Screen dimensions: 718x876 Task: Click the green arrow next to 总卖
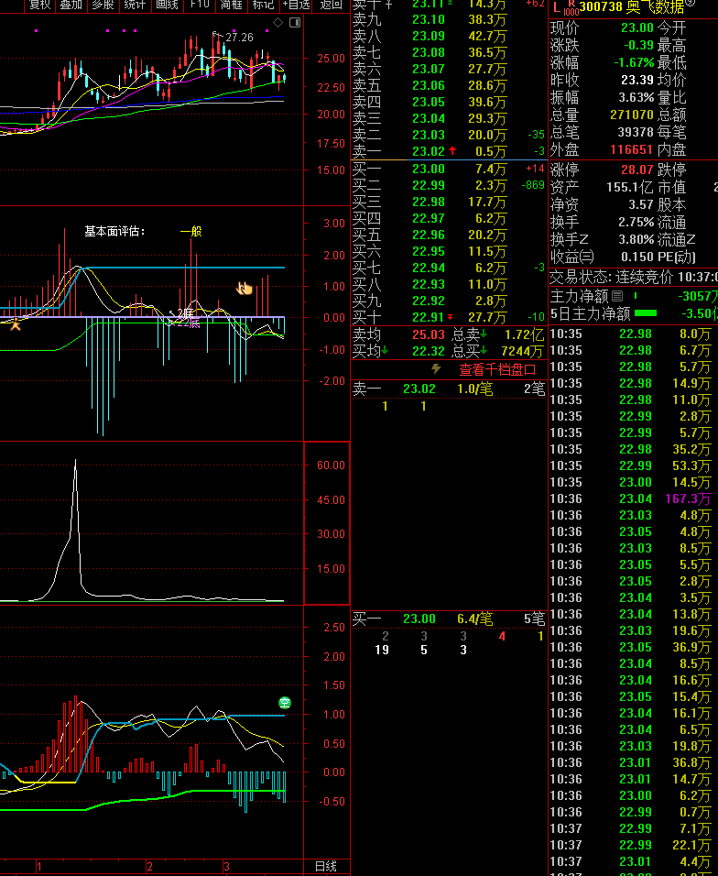click(484, 334)
